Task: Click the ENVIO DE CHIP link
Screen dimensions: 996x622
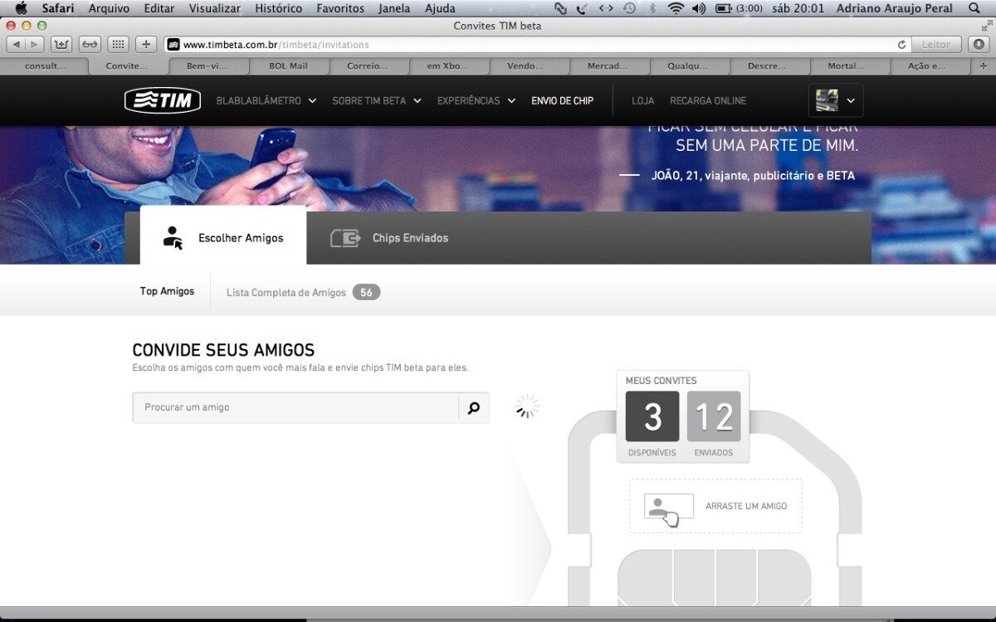Action: pyautogui.click(x=563, y=101)
